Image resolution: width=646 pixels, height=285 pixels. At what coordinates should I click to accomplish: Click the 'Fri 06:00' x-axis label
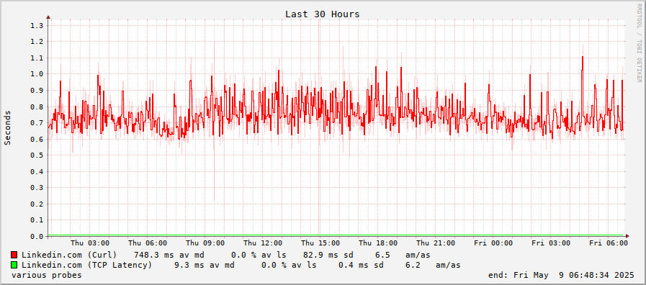click(x=609, y=243)
